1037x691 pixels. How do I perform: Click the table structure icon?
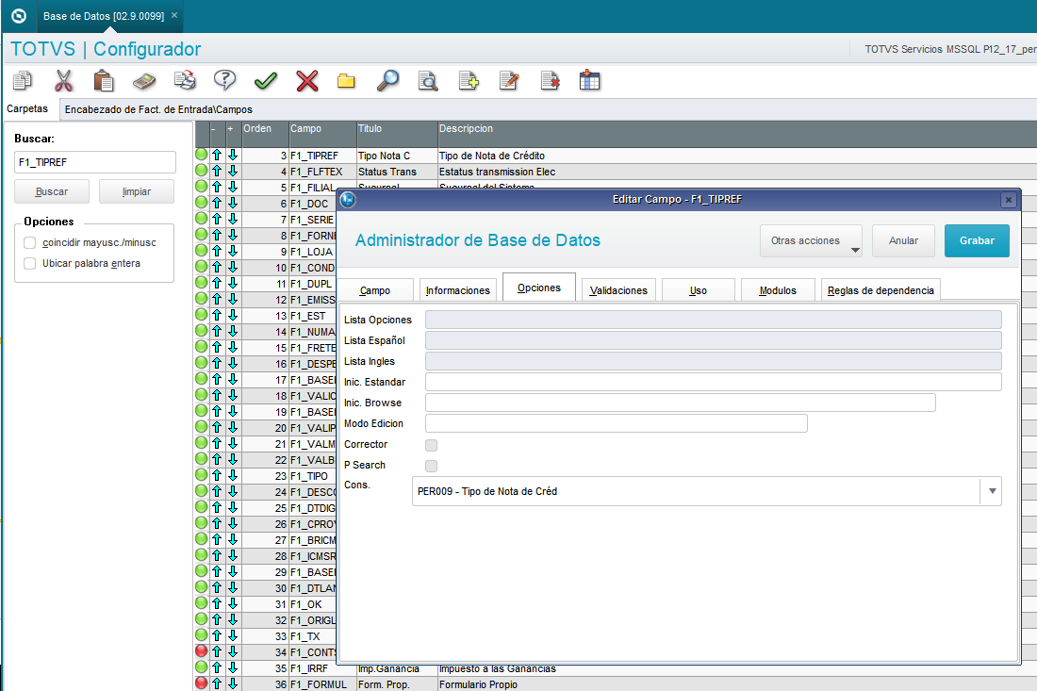(x=589, y=81)
